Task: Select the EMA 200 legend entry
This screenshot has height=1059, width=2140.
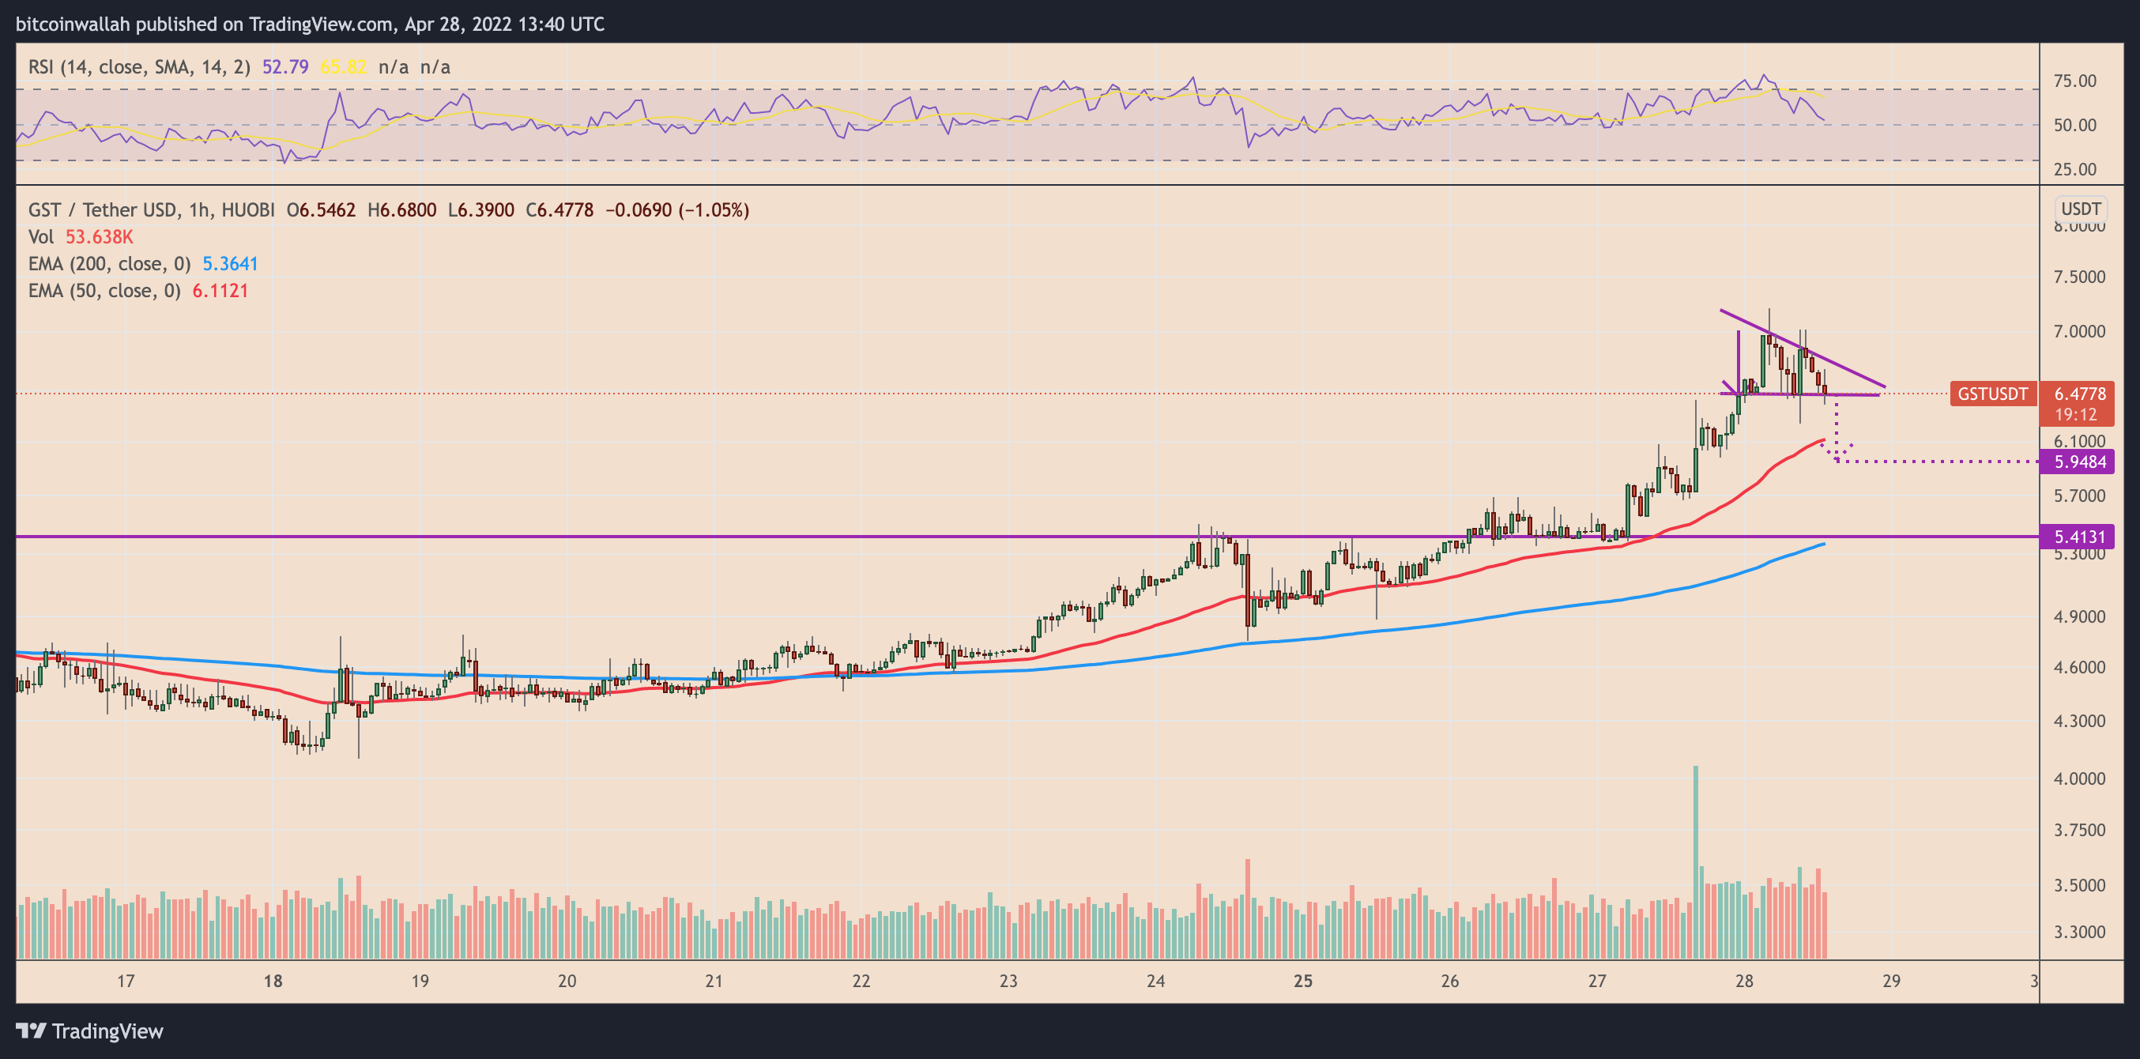Action: tap(109, 264)
